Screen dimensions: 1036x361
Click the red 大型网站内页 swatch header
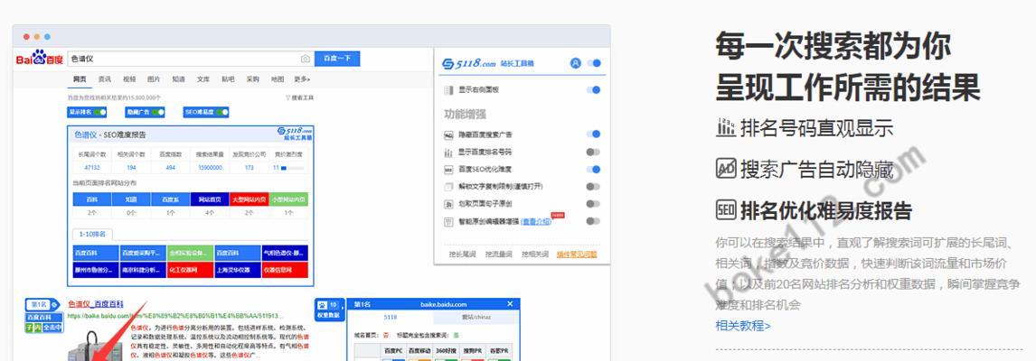(249, 199)
